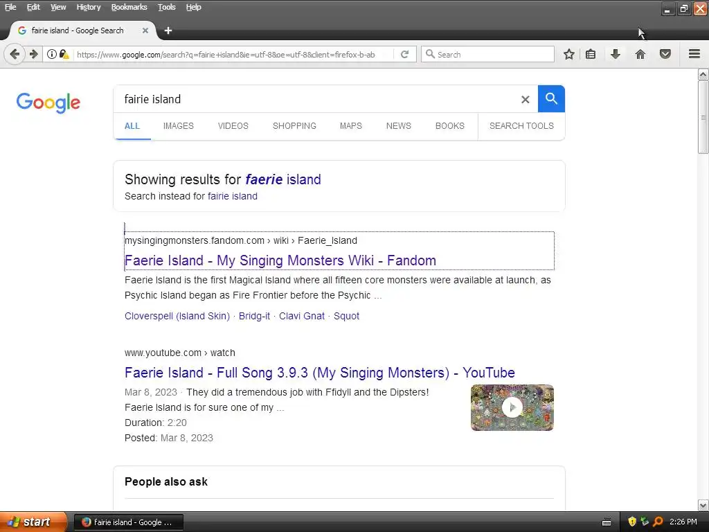Click the vertical scrollbar thumb
The height and width of the screenshot is (532, 709).
click(x=703, y=117)
